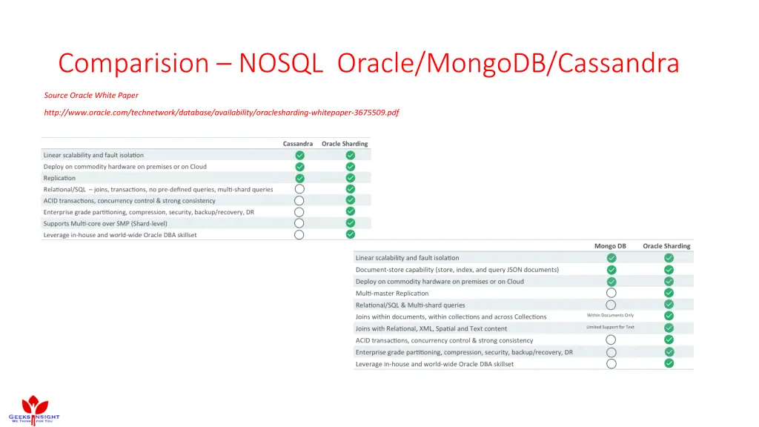Click Oracle Sharding checkmark for Document-store capability row
Viewport: 759px width, 427px height.
(x=669, y=270)
